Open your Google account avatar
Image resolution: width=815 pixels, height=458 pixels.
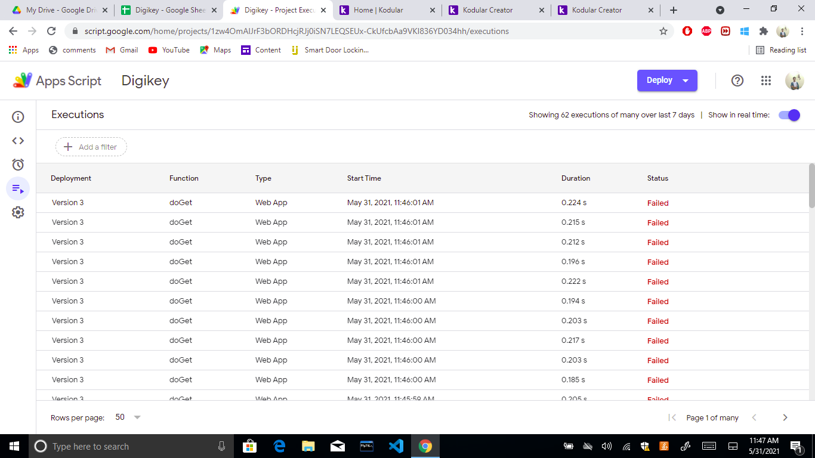pos(795,81)
